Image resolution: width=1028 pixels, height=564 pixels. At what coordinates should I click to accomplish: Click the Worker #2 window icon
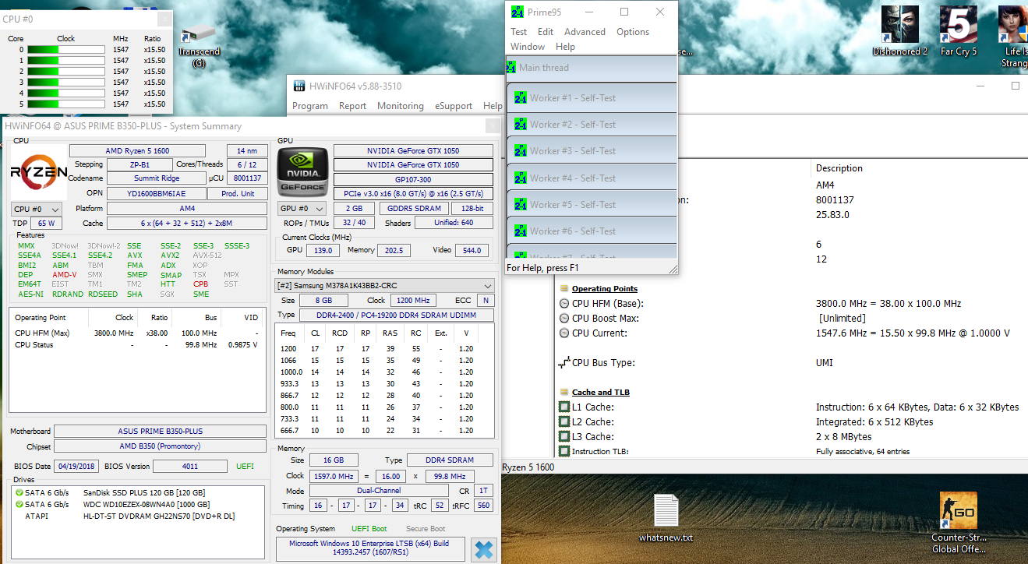point(522,125)
